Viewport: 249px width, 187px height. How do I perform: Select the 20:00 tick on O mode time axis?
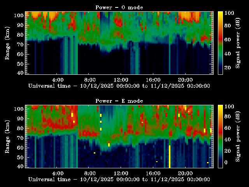click(185, 74)
